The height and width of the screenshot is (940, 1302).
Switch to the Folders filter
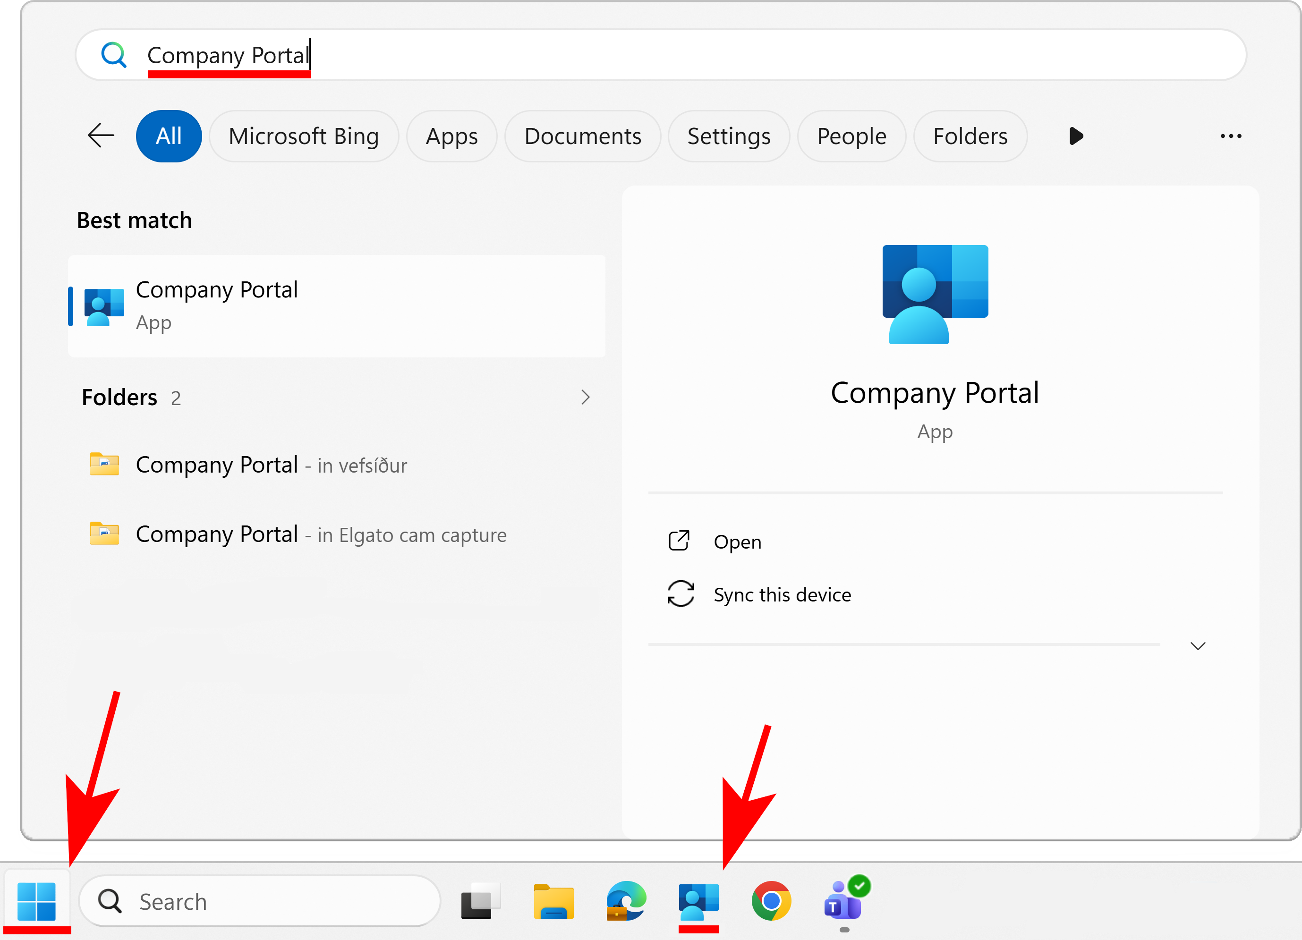(x=970, y=136)
